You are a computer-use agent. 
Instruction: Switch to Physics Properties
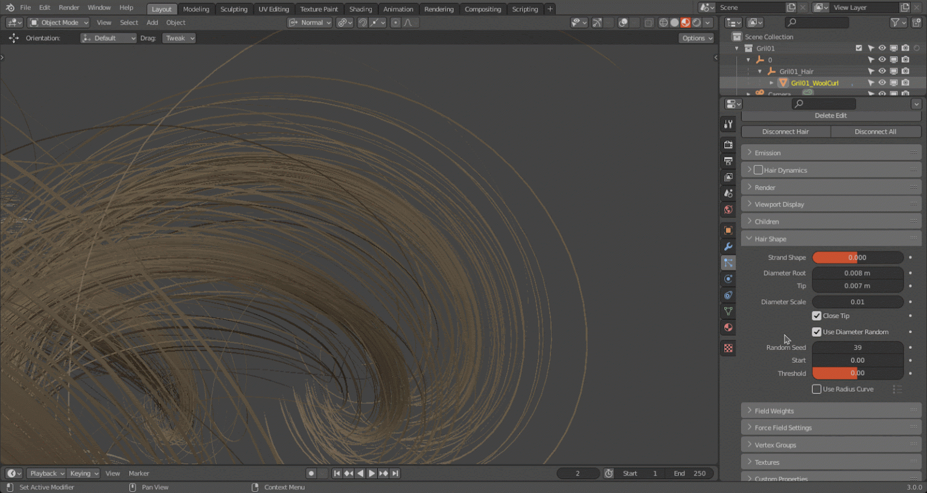[x=728, y=278]
